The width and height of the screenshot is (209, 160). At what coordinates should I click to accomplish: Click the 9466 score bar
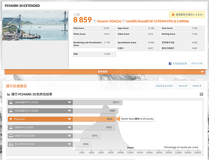95,111
